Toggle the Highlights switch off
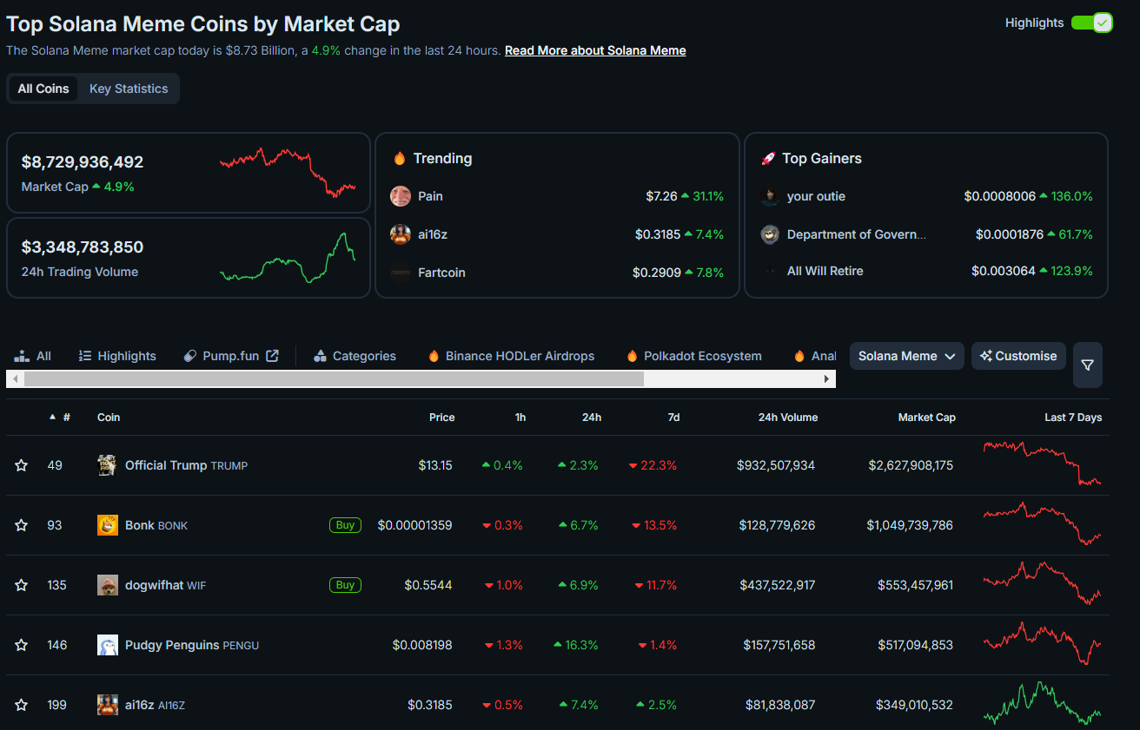The height and width of the screenshot is (730, 1140). point(1091,23)
